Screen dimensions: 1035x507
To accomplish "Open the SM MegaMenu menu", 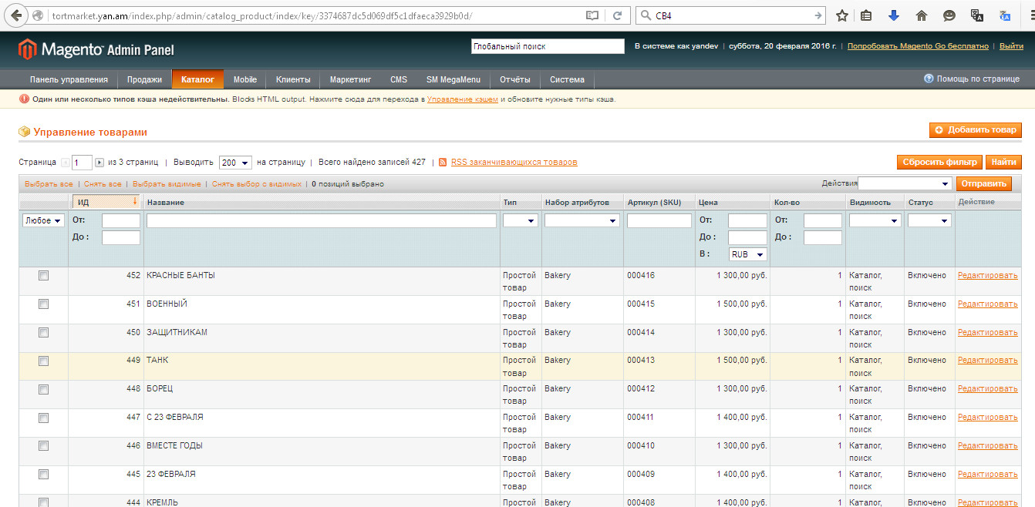I will pyautogui.click(x=453, y=79).
